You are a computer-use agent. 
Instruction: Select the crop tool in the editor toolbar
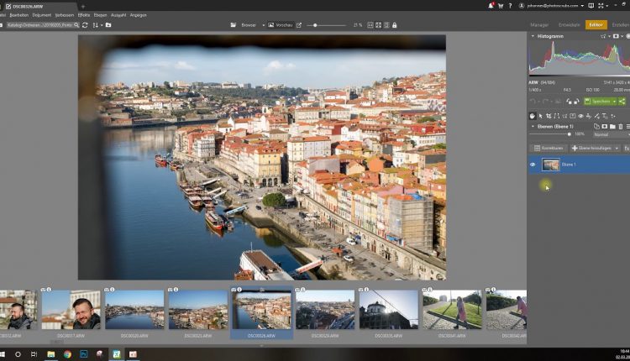point(549,116)
